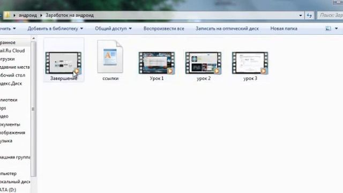Select the Избранное header in sidebar
343x193 pixels.
pyautogui.click(x=8, y=42)
